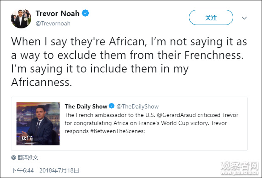Click the guancha.cn watermark URL
This screenshot has width=262, height=178.
coord(243,174)
